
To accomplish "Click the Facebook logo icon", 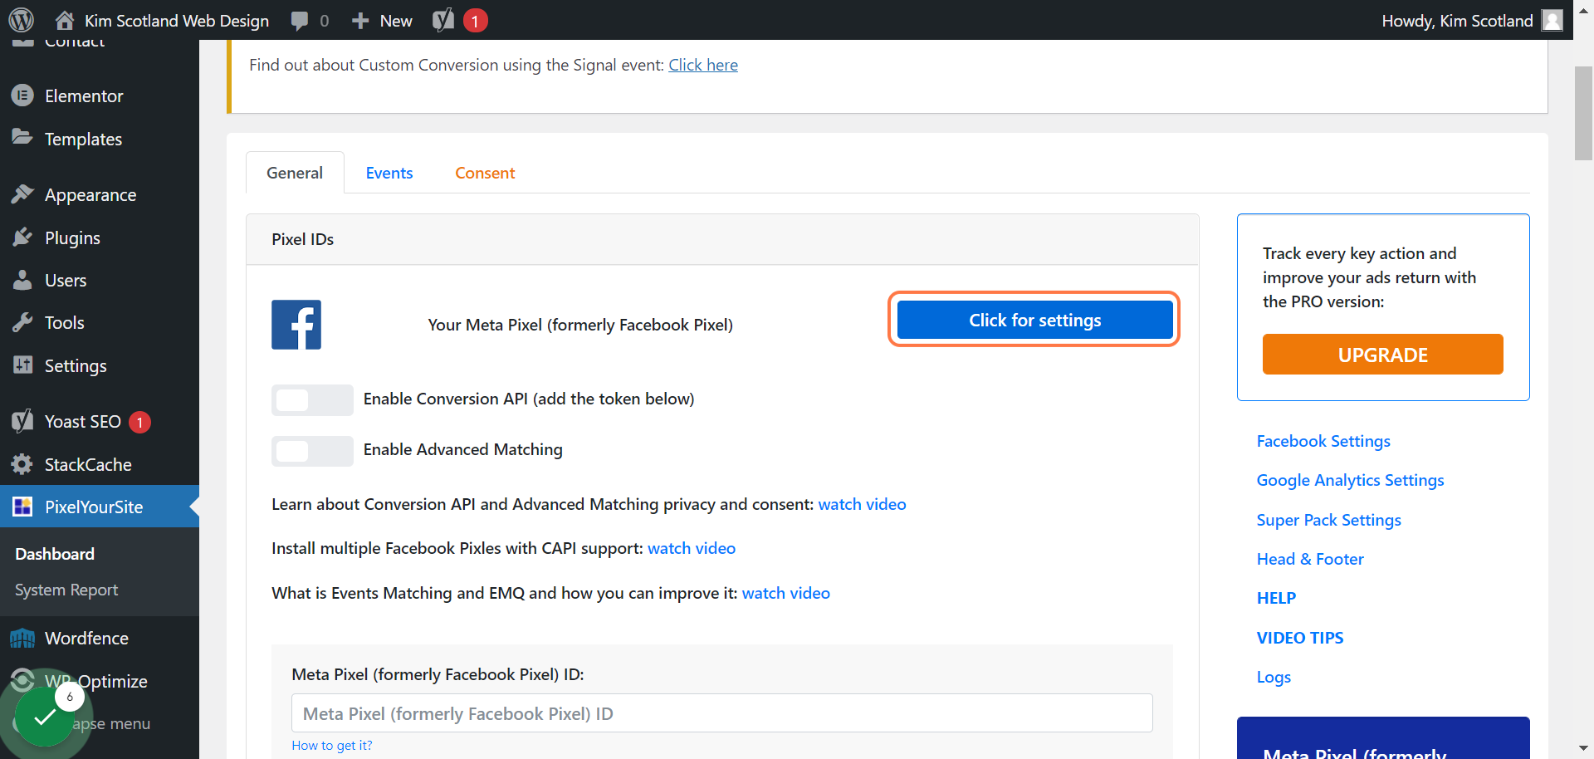I will (296, 325).
